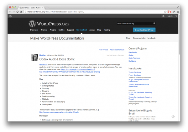Viewport: 188px width, 132px height.
Task: Click Keyboard Shortcuts link
Action: (117, 50)
